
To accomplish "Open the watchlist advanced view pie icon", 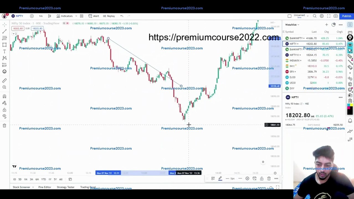I will 334,25.
